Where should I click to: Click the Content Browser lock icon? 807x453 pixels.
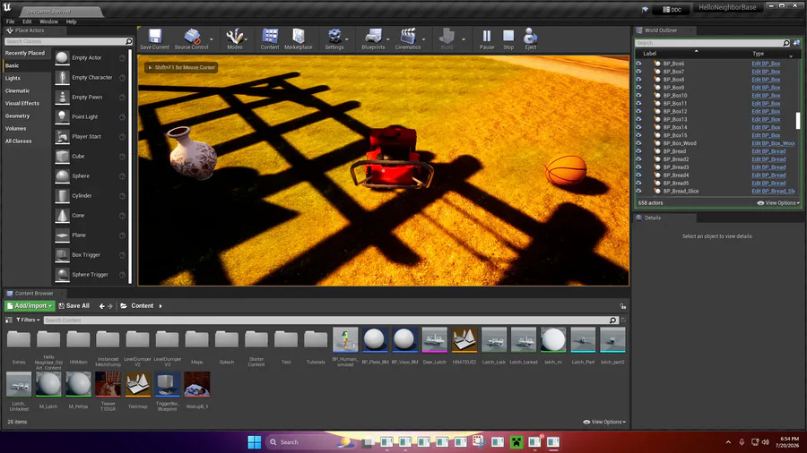tap(623, 306)
